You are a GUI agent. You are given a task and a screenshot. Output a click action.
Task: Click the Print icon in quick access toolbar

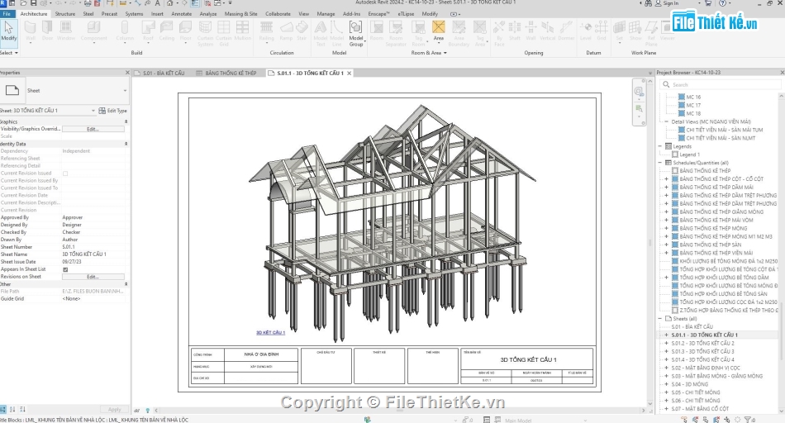click(87, 3)
